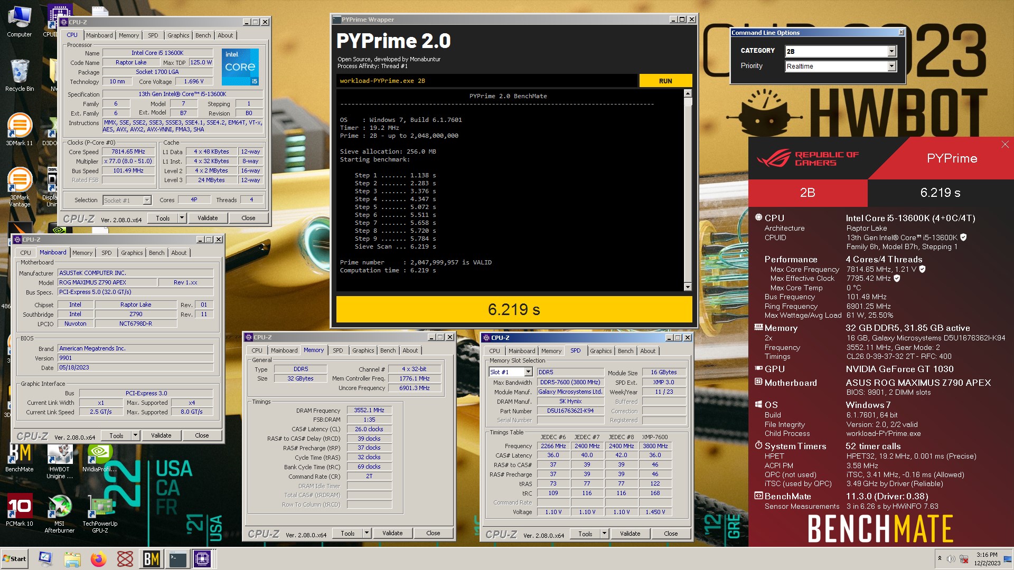Open Tools dropdown arrow in SPD CPU-Z window

604,534
